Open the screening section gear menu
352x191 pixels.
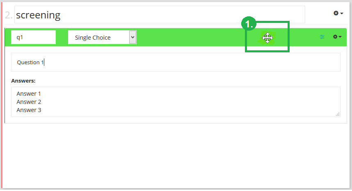[x=336, y=13]
